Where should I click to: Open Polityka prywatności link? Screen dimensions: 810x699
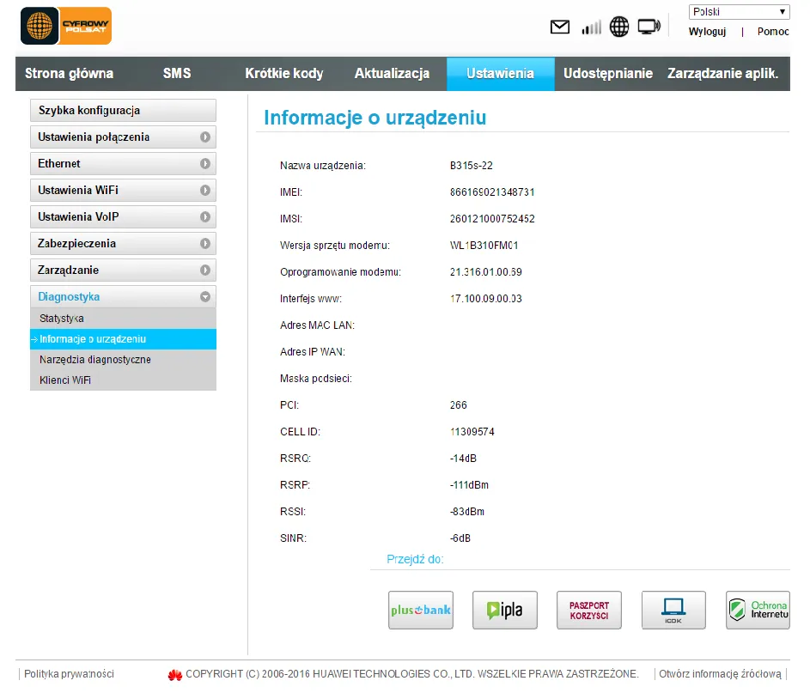click(x=69, y=674)
